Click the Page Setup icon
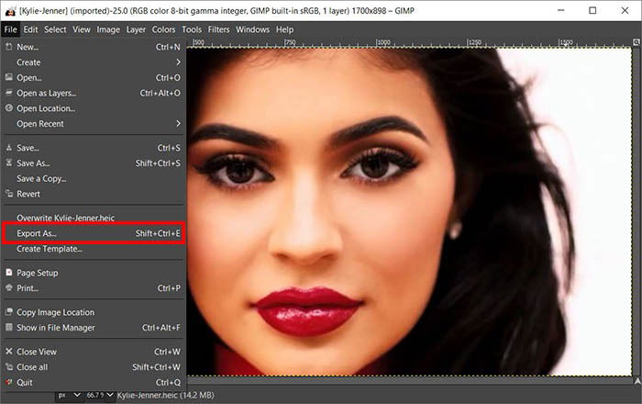 tap(8, 273)
